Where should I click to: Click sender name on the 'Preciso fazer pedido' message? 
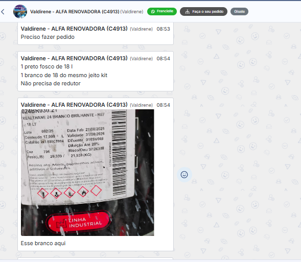[x=74, y=29]
